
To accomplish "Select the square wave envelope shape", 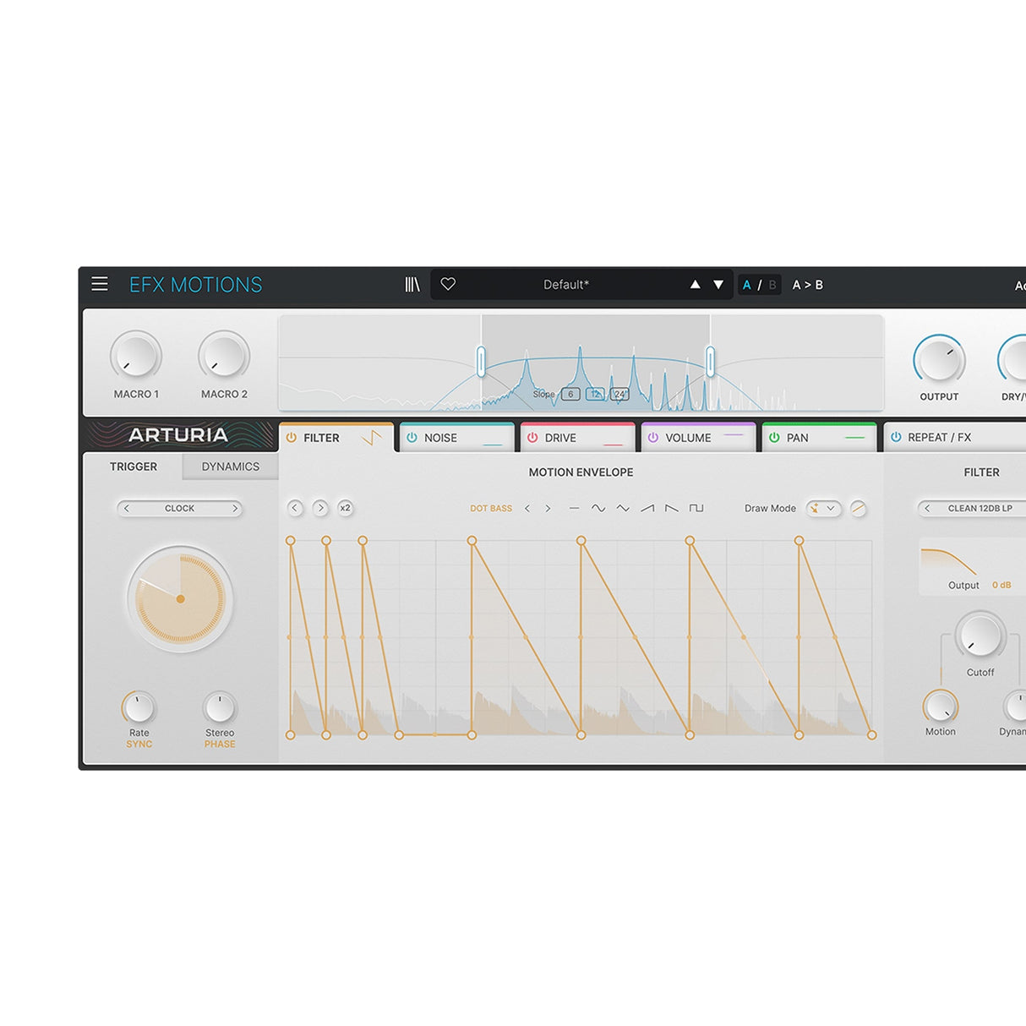I will click(x=696, y=508).
